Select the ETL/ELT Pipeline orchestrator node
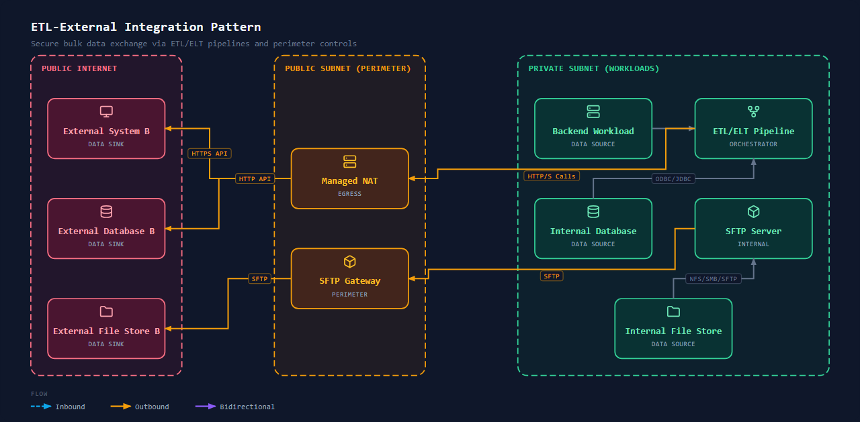 point(753,129)
